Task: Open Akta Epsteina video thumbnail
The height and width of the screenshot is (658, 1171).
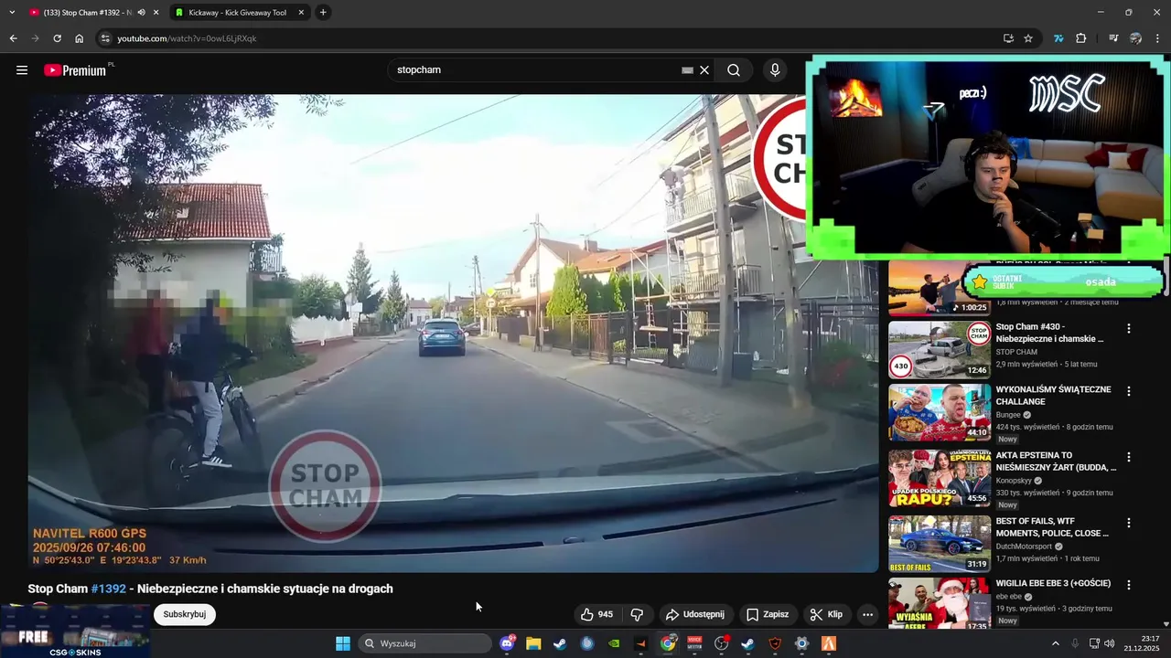Action: point(940,478)
